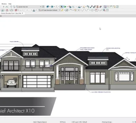Open the red house roof tool

(x=7, y=10)
